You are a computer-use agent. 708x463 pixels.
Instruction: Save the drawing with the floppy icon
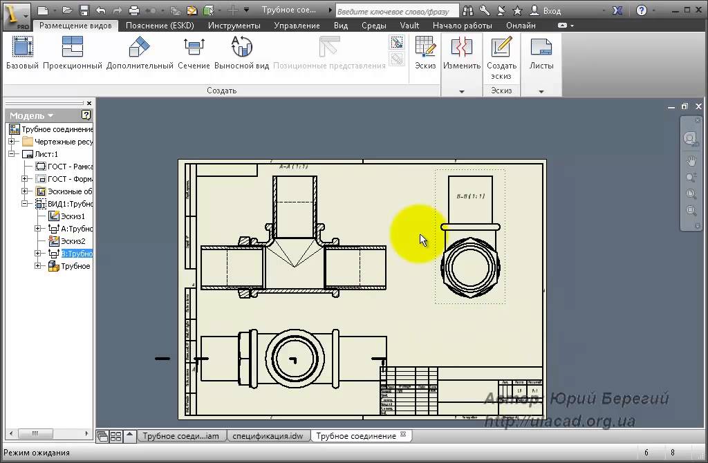[x=84, y=10]
